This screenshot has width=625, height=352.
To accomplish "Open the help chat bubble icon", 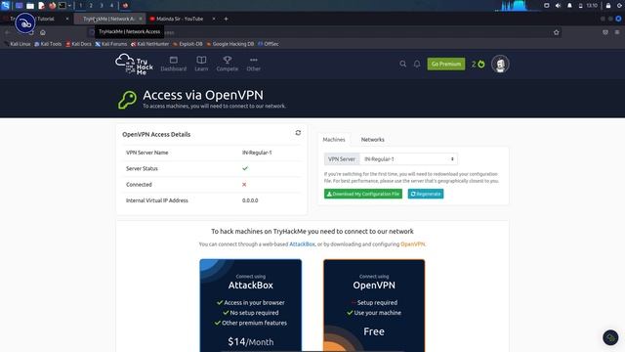I will (610, 337).
